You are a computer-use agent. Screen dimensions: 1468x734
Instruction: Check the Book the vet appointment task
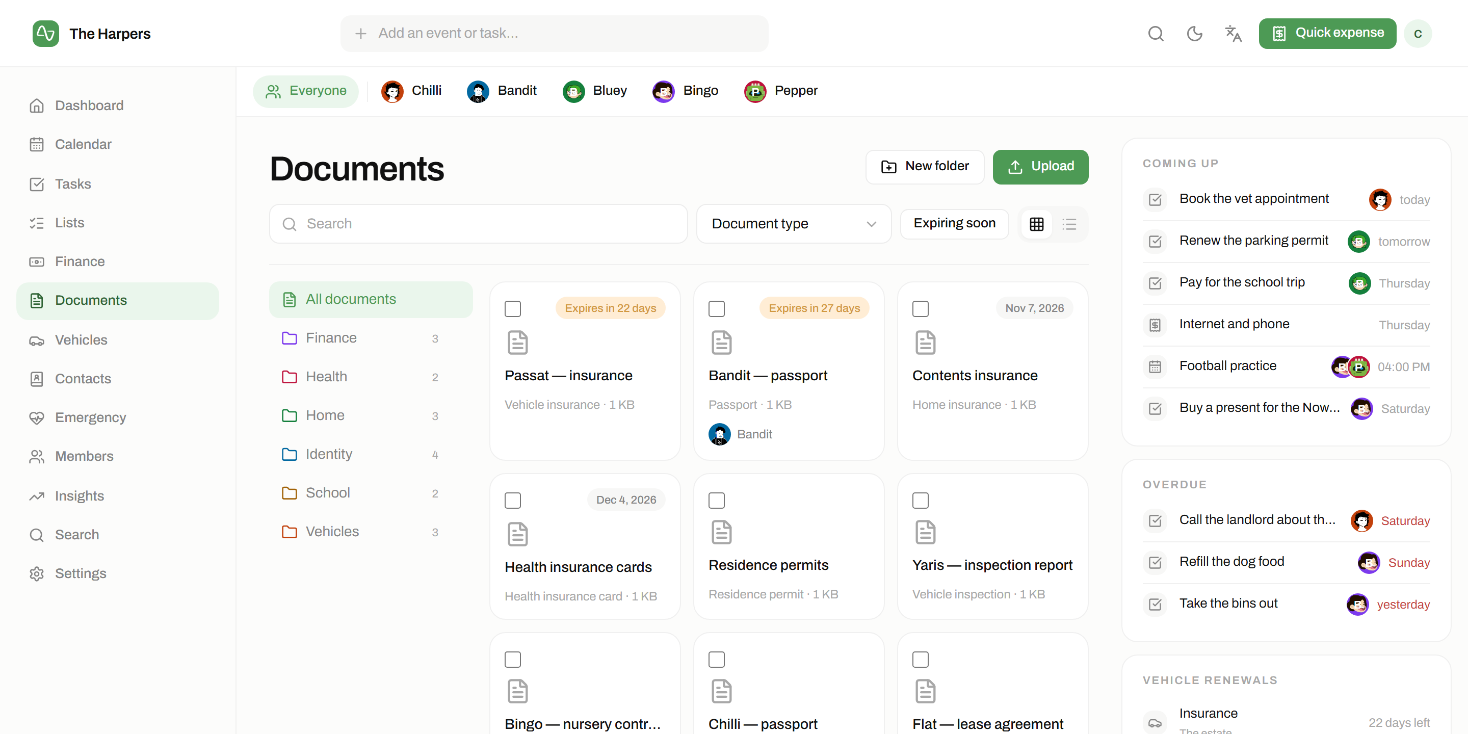[x=1155, y=199]
